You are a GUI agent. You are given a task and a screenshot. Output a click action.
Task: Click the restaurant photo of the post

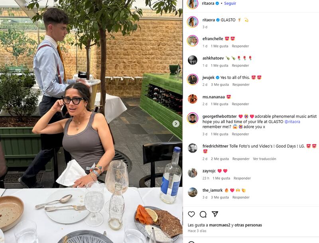click(x=91, y=121)
